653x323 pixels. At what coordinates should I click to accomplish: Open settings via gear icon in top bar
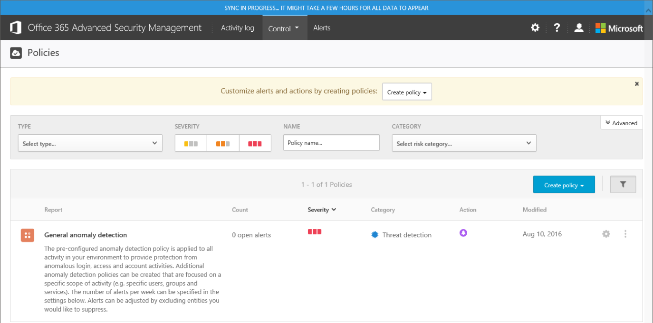pos(535,28)
